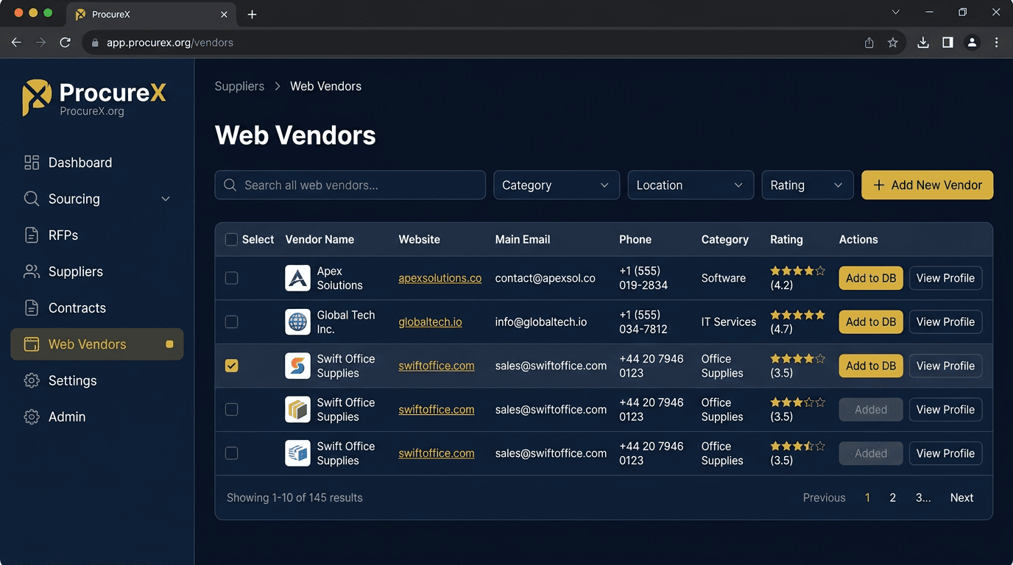Check the Apex Solutions row checkbox
1013x565 pixels.
coord(231,278)
